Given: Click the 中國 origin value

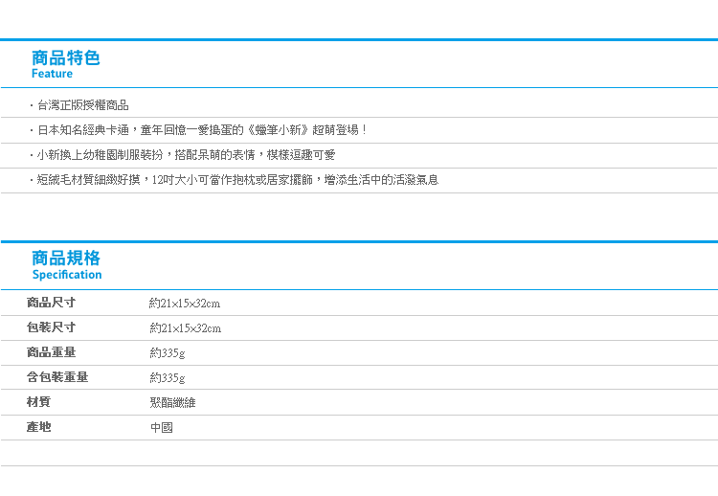Looking at the screenshot, I should [x=161, y=427].
